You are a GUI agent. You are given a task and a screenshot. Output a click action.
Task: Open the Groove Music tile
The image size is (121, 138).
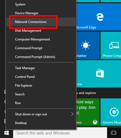111,112
